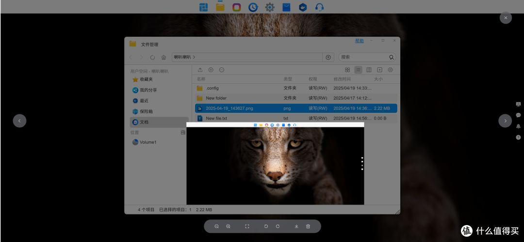Go to the home directory in File Manager

[164, 57]
